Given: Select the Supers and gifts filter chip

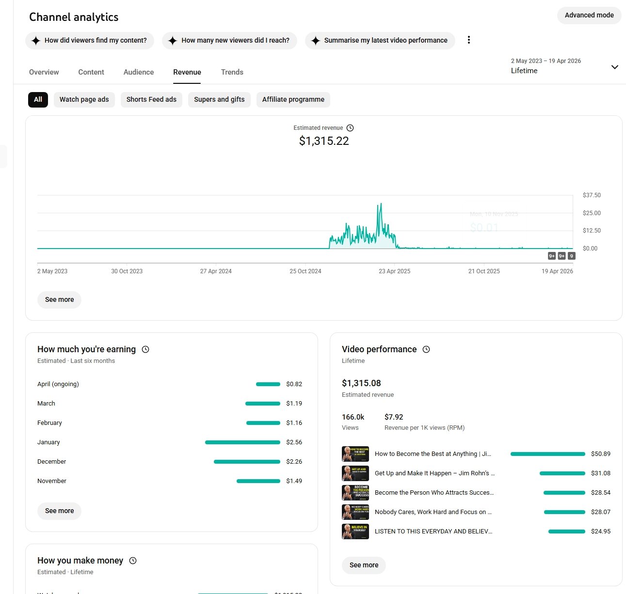Looking at the screenshot, I should (219, 100).
